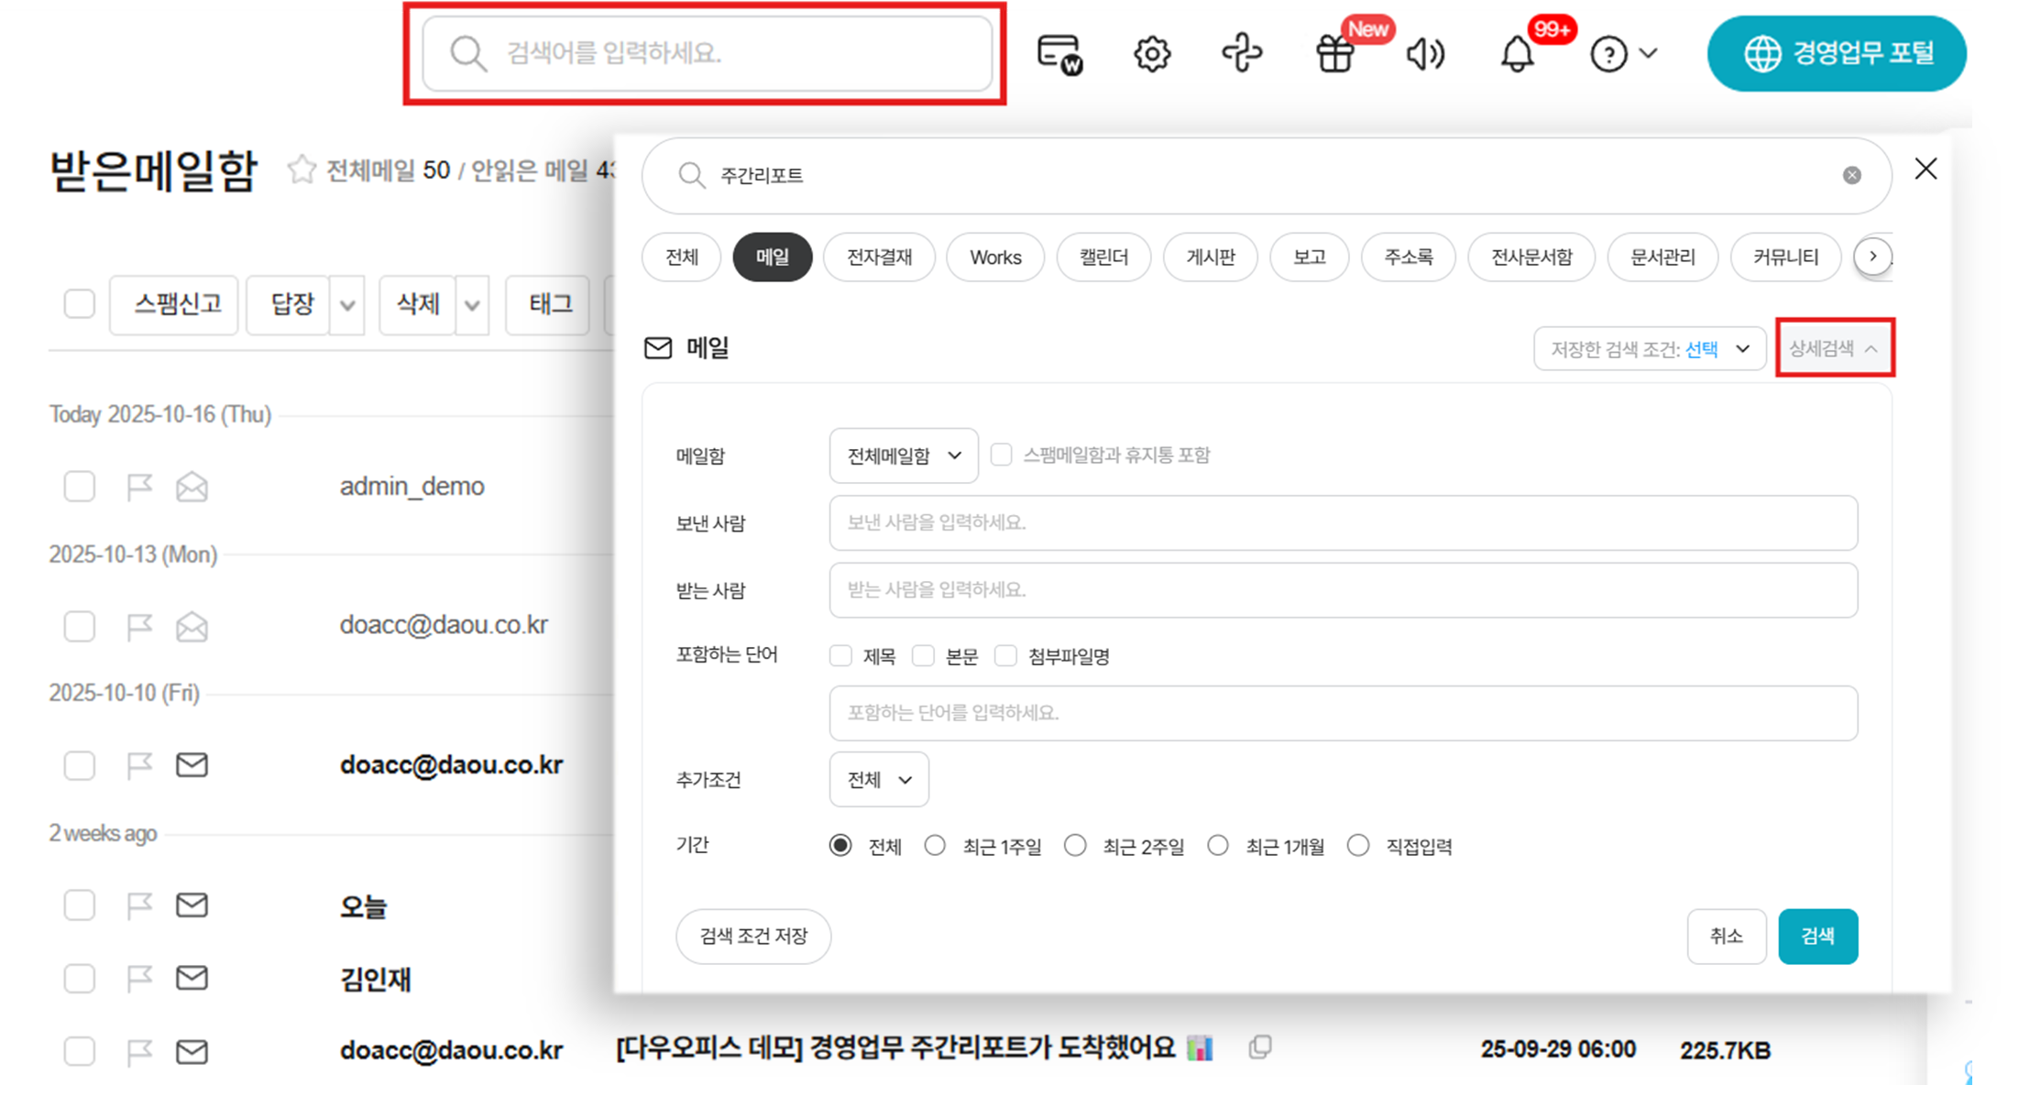Open the help question mark icon
The height and width of the screenshot is (1096, 2019).
pyautogui.click(x=1609, y=54)
